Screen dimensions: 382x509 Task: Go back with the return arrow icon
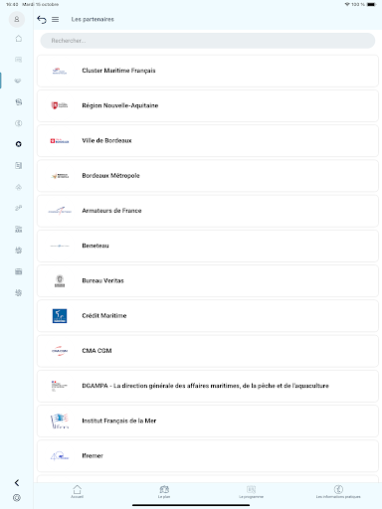42,20
